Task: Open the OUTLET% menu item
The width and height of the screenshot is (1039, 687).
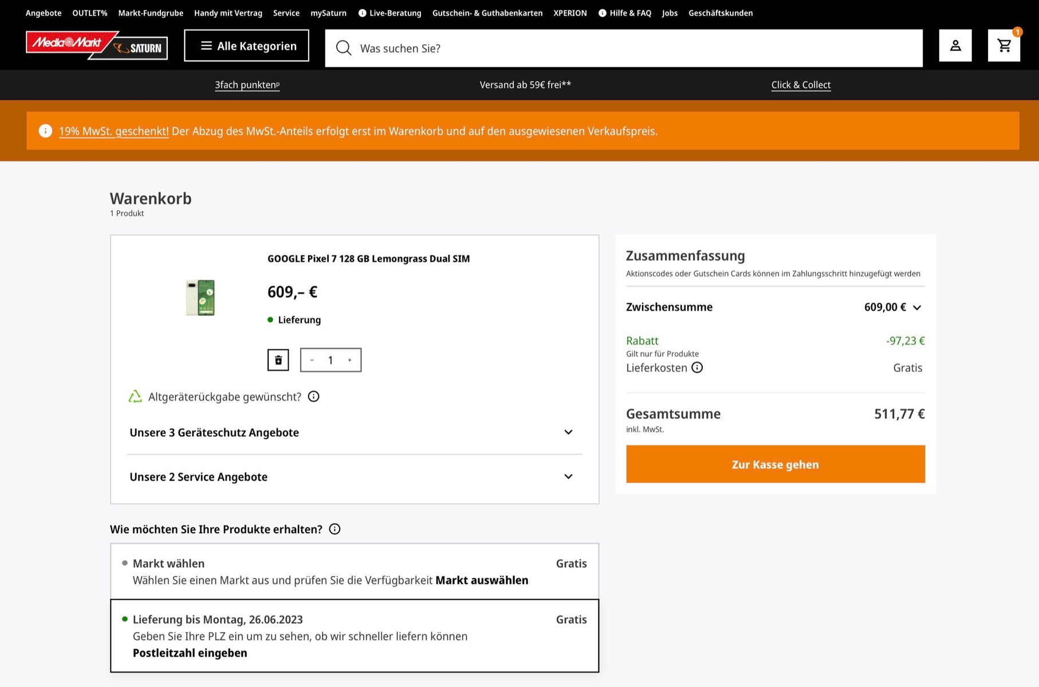Action: (90, 13)
